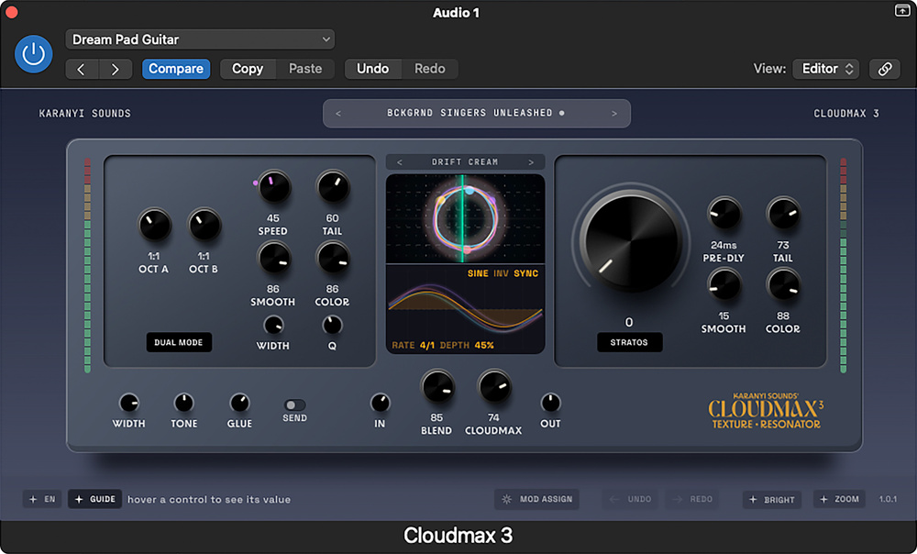Click the SPEED knob
Screen dimensions: 917x554
[x=273, y=188]
